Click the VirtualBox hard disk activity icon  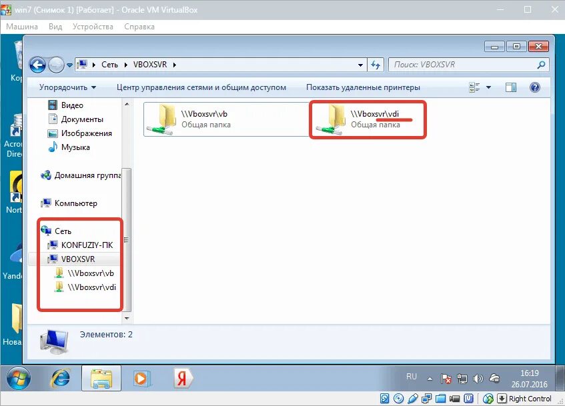pos(384,399)
